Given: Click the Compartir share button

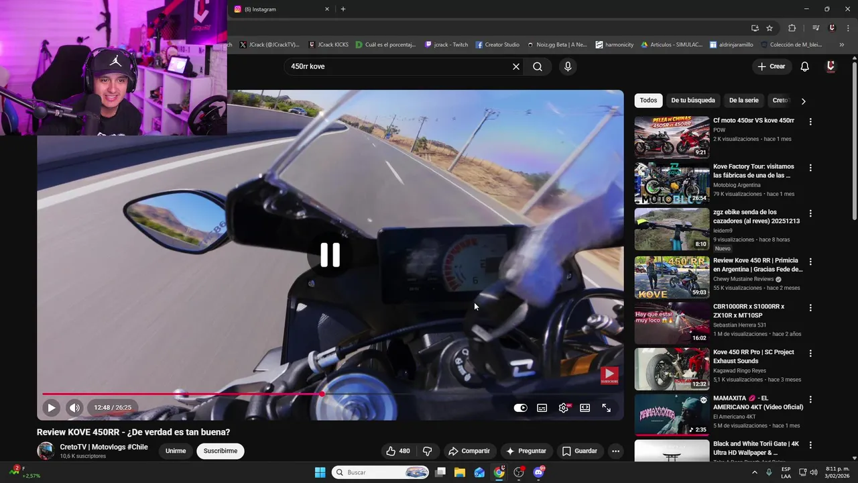Looking at the screenshot, I should click(x=469, y=451).
